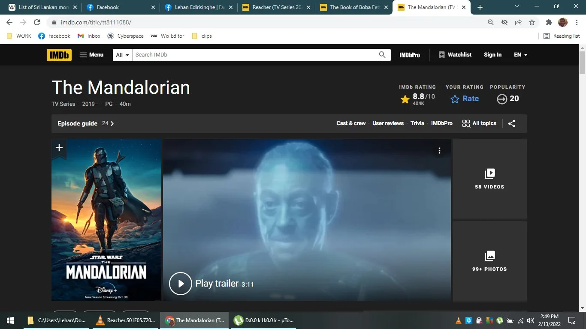Open the All search category dropdown
Screen dimensions: 586x329
pyautogui.click(x=122, y=55)
